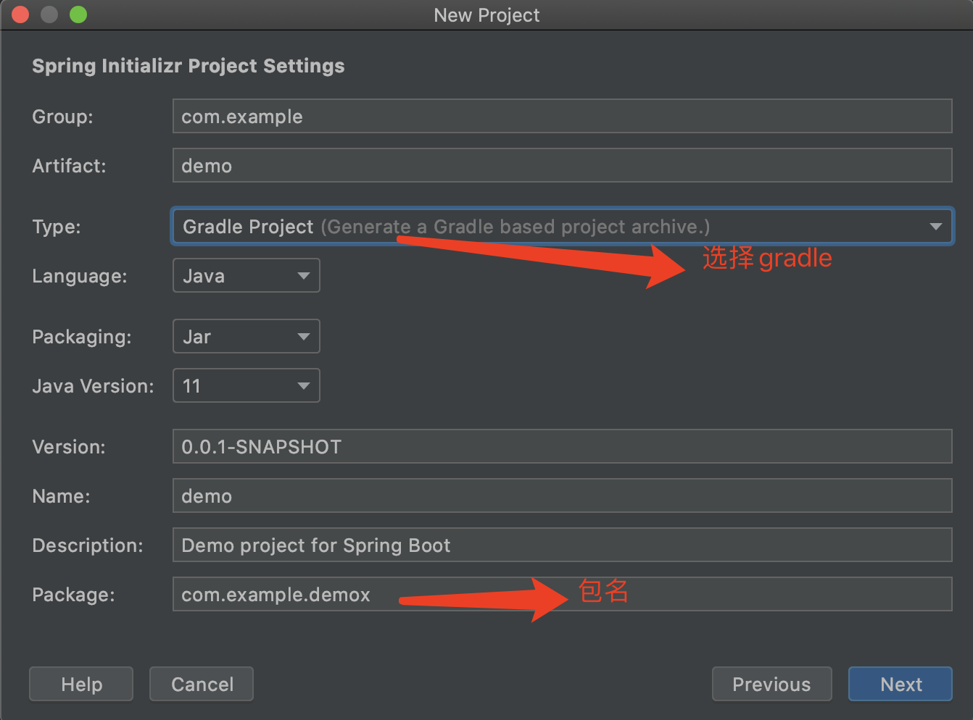
Task: Expand the Java Version dropdown
Action: click(x=246, y=386)
